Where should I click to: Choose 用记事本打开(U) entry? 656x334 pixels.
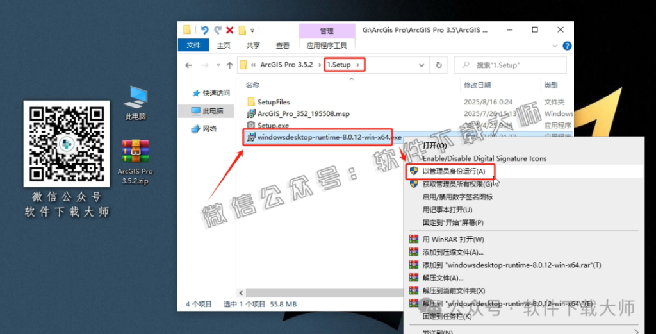pyautogui.click(x=447, y=210)
